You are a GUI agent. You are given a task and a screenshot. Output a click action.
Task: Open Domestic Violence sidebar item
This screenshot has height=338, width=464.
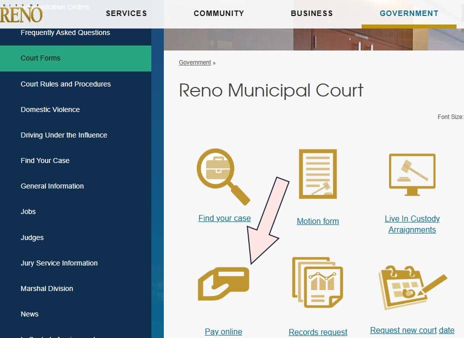[x=50, y=109]
